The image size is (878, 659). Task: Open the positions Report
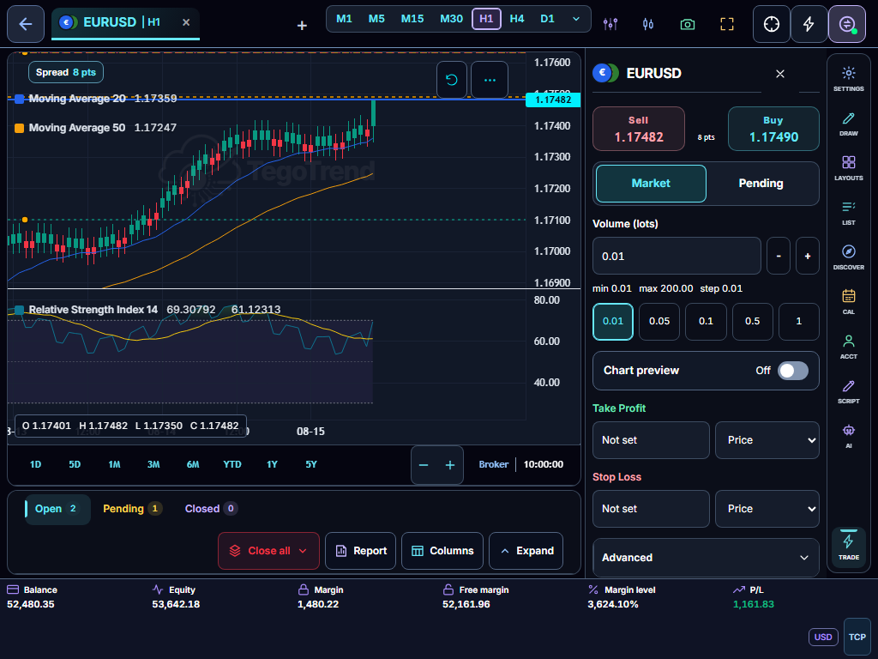coord(361,551)
